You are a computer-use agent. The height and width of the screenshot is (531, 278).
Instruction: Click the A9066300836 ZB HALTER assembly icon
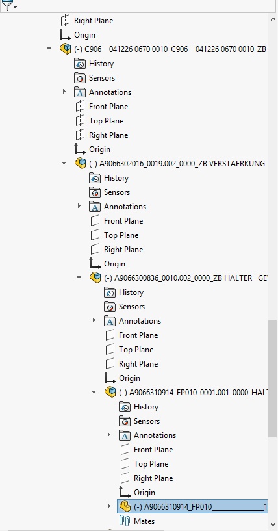point(95,278)
